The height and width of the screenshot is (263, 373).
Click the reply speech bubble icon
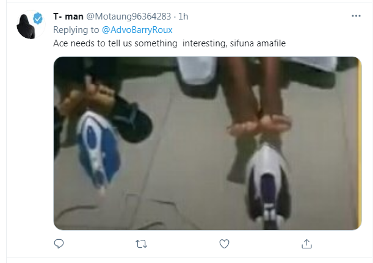click(x=59, y=244)
